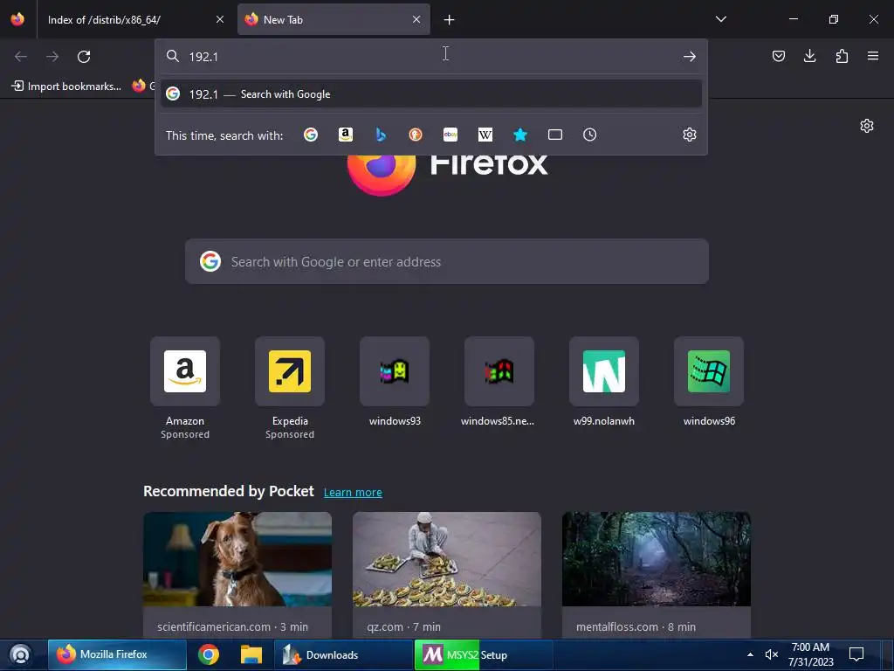Open File Explorer from taskbar

click(251, 655)
